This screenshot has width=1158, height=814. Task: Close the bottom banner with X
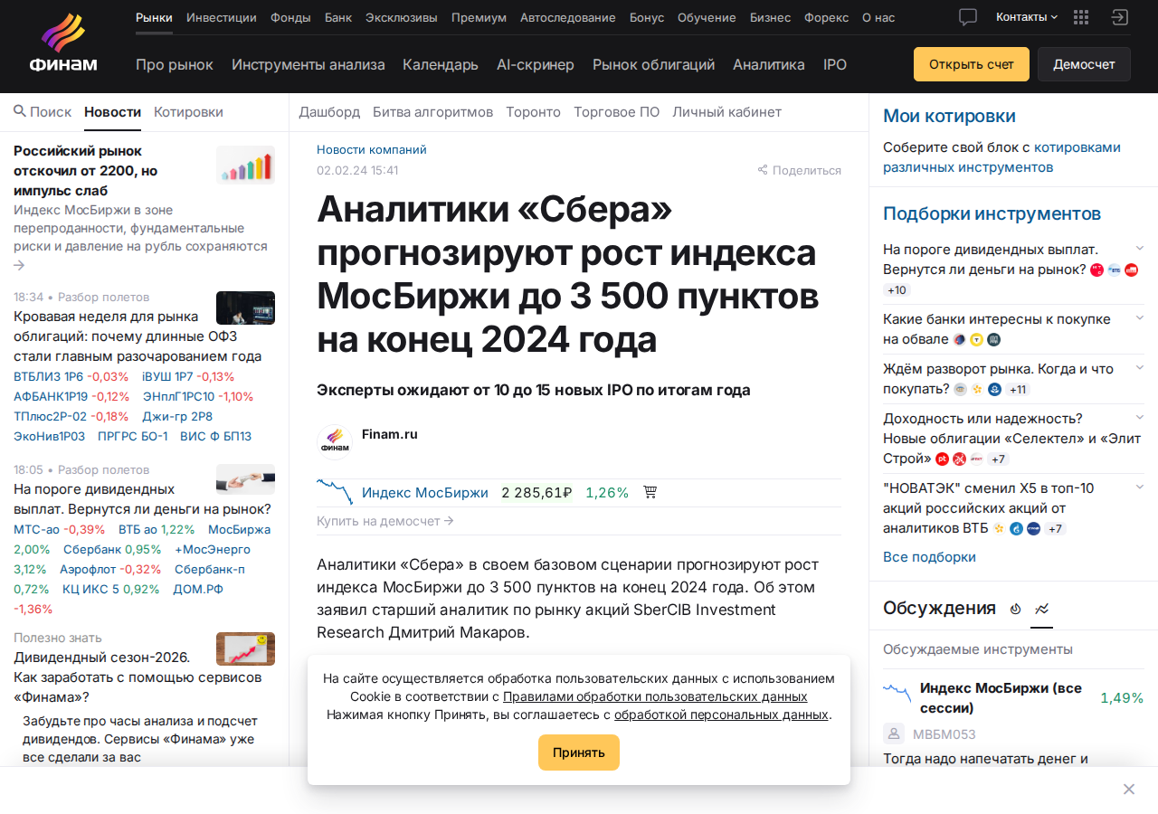[x=1129, y=790]
